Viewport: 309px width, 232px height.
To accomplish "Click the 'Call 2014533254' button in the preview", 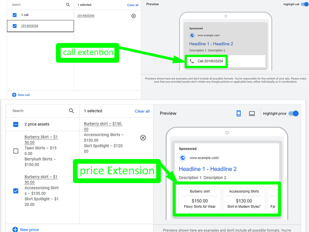I will click(206, 61).
